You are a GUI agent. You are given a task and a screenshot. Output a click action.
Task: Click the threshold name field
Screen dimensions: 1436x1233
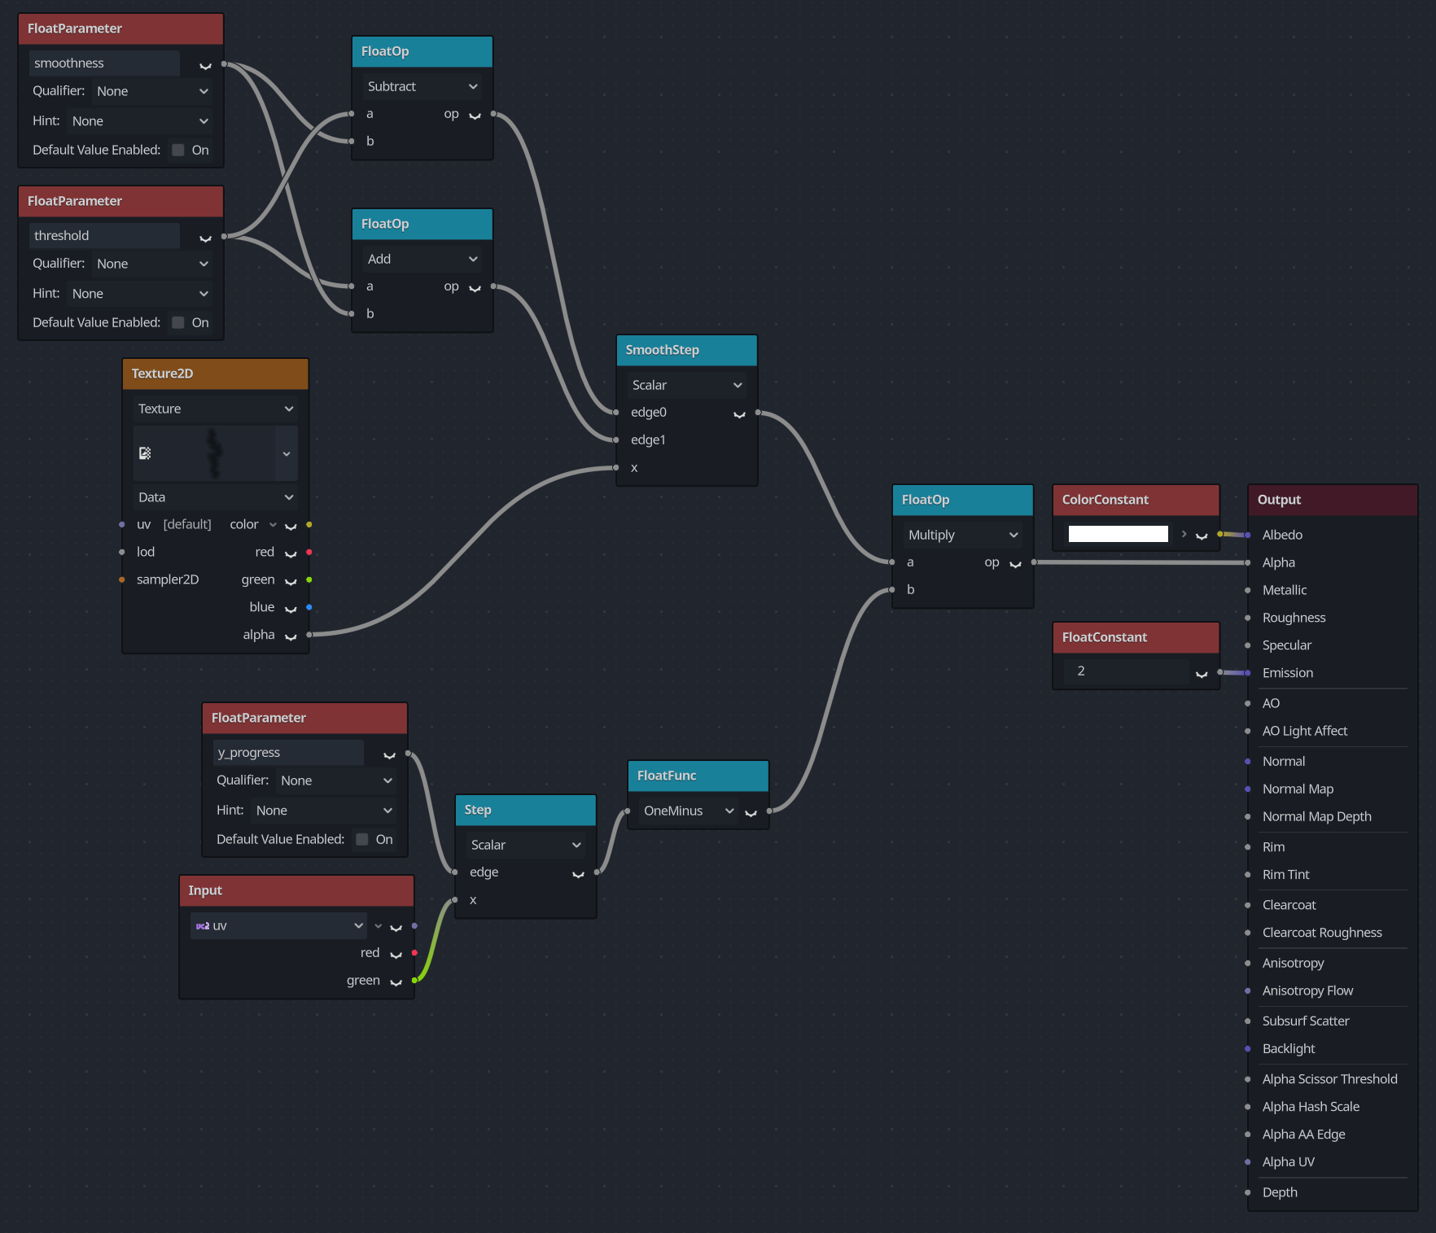[x=104, y=236]
